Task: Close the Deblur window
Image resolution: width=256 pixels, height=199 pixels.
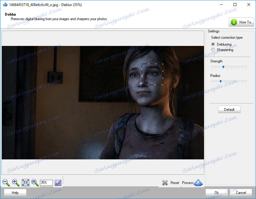Action: (x=249, y=5)
